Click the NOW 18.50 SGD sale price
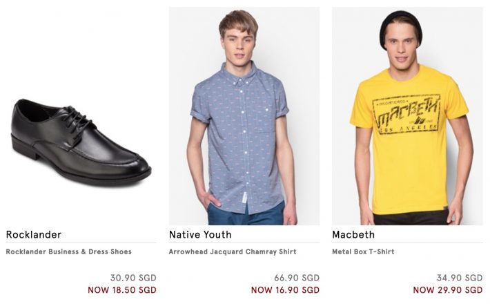490x304 pixels. (x=121, y=290)
